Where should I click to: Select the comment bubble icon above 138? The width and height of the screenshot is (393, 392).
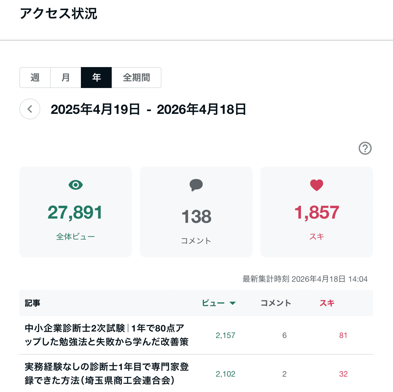click(196, 185)
